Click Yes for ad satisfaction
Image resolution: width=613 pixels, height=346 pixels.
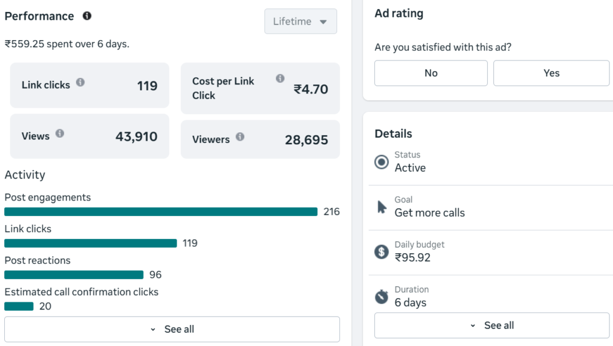(551, 73)
